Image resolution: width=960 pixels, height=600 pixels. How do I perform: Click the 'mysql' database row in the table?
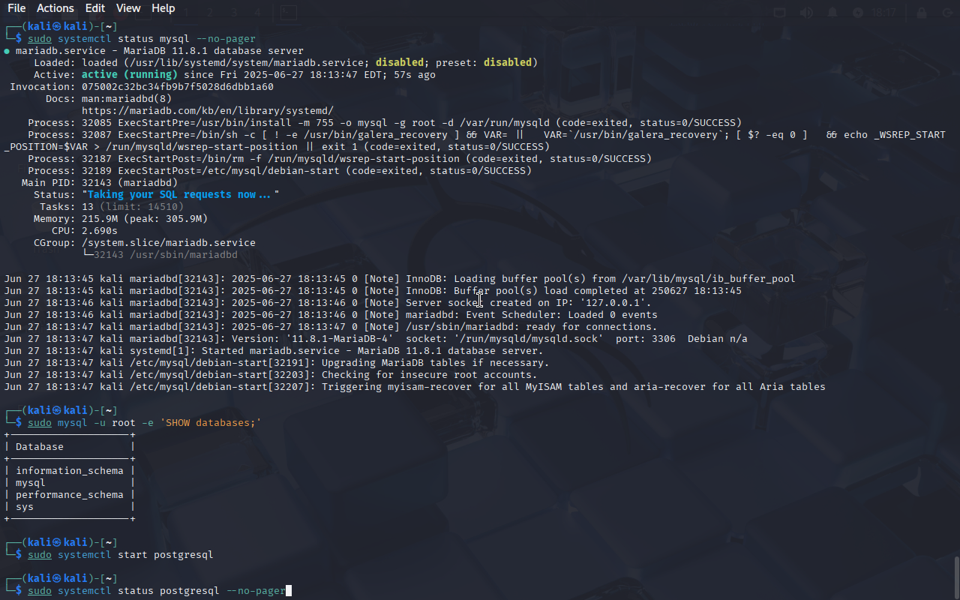(x=70, y=483)
